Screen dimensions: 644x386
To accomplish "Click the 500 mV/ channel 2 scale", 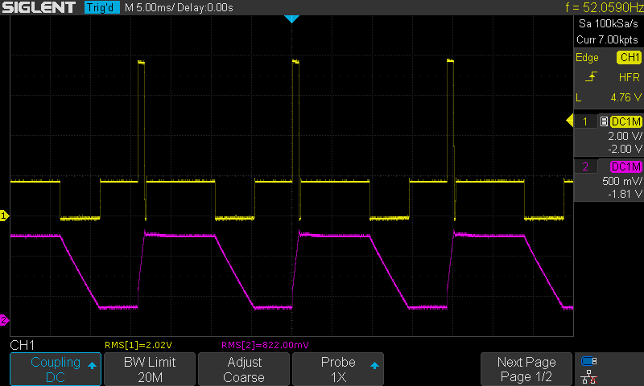I will point(621,181).
